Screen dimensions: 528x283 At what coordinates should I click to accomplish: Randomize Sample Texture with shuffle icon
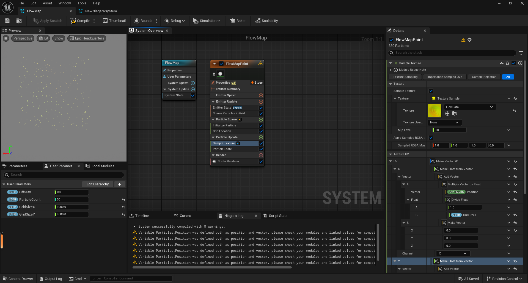click(x=501, y=63)
